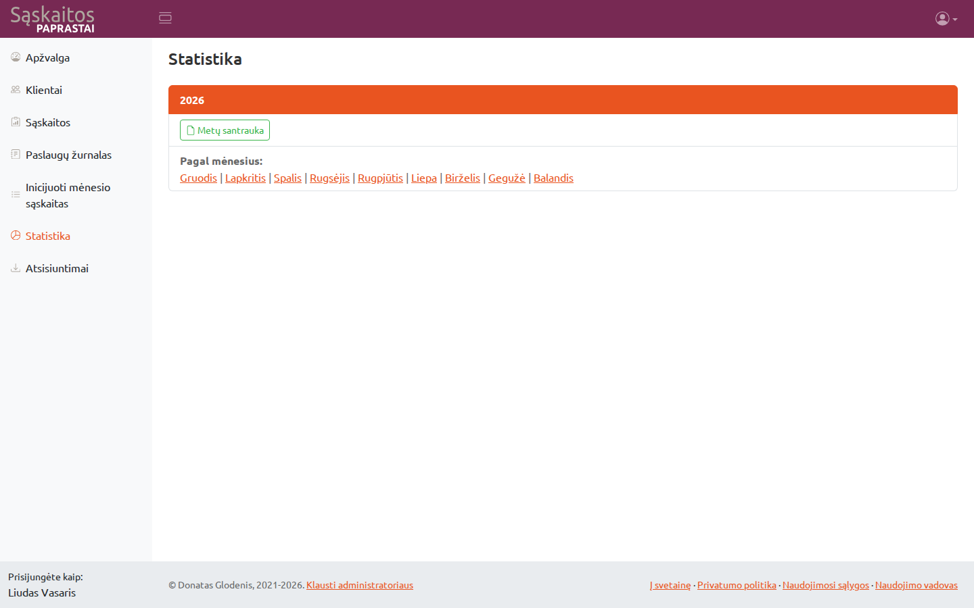Viewport: 974px width, 608px height.
Task: Open the user account dropdown
Action: pos(946,19)
